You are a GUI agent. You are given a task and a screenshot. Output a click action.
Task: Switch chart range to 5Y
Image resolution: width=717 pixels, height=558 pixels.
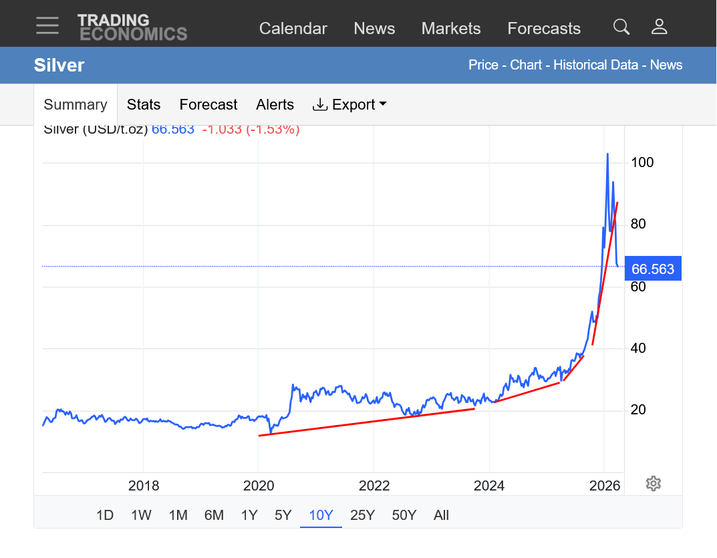coord(283,515)
